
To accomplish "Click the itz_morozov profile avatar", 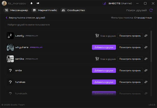I will point(4,3).
